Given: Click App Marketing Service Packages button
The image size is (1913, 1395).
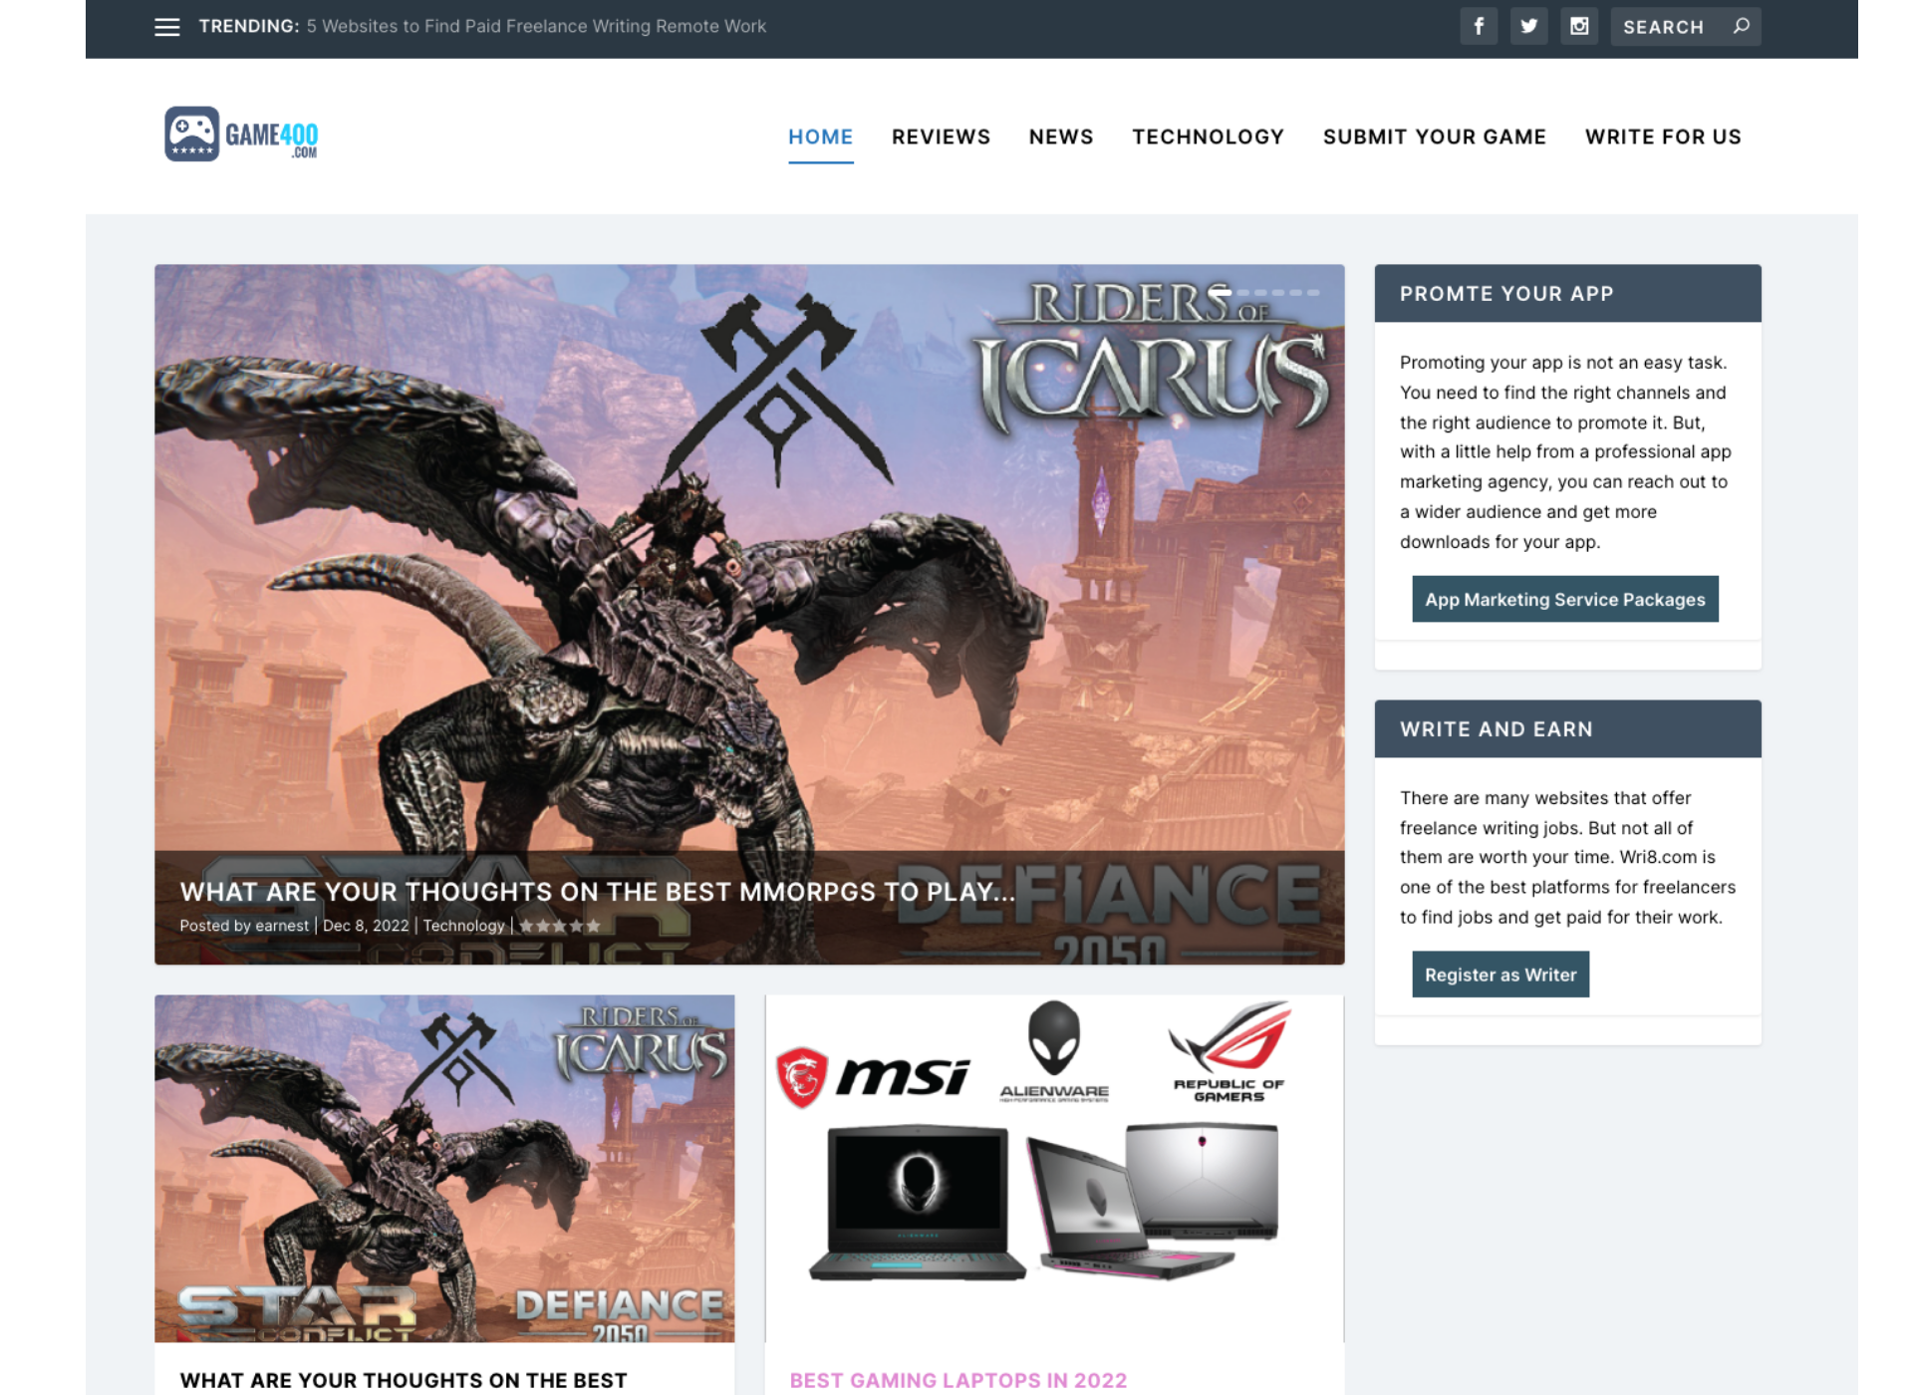Looking at the screenshot, I should 1564,599.
